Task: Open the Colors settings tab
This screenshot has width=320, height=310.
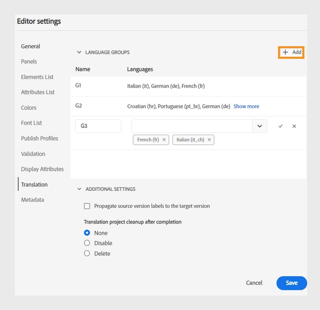Action: click(29, 108)
